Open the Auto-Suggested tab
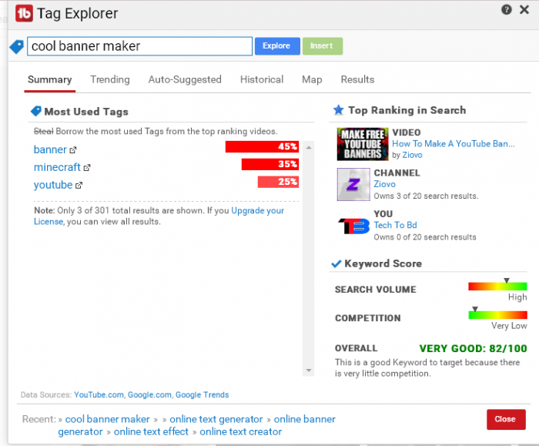 pos(185,80)
